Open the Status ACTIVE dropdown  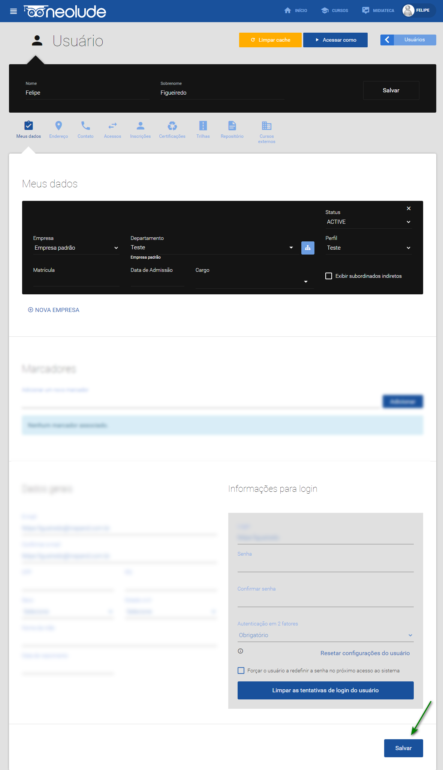click(369, 222)
